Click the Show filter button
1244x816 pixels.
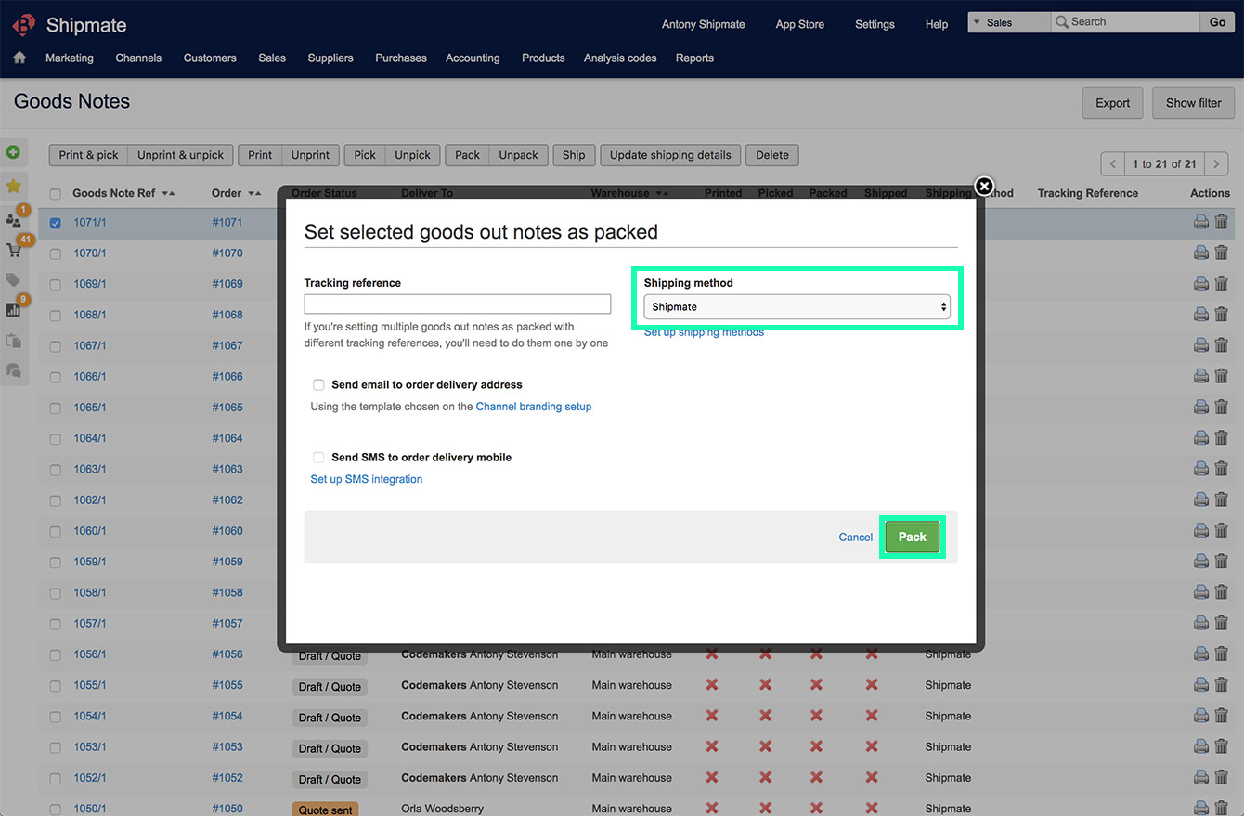tap(1193, 103)
